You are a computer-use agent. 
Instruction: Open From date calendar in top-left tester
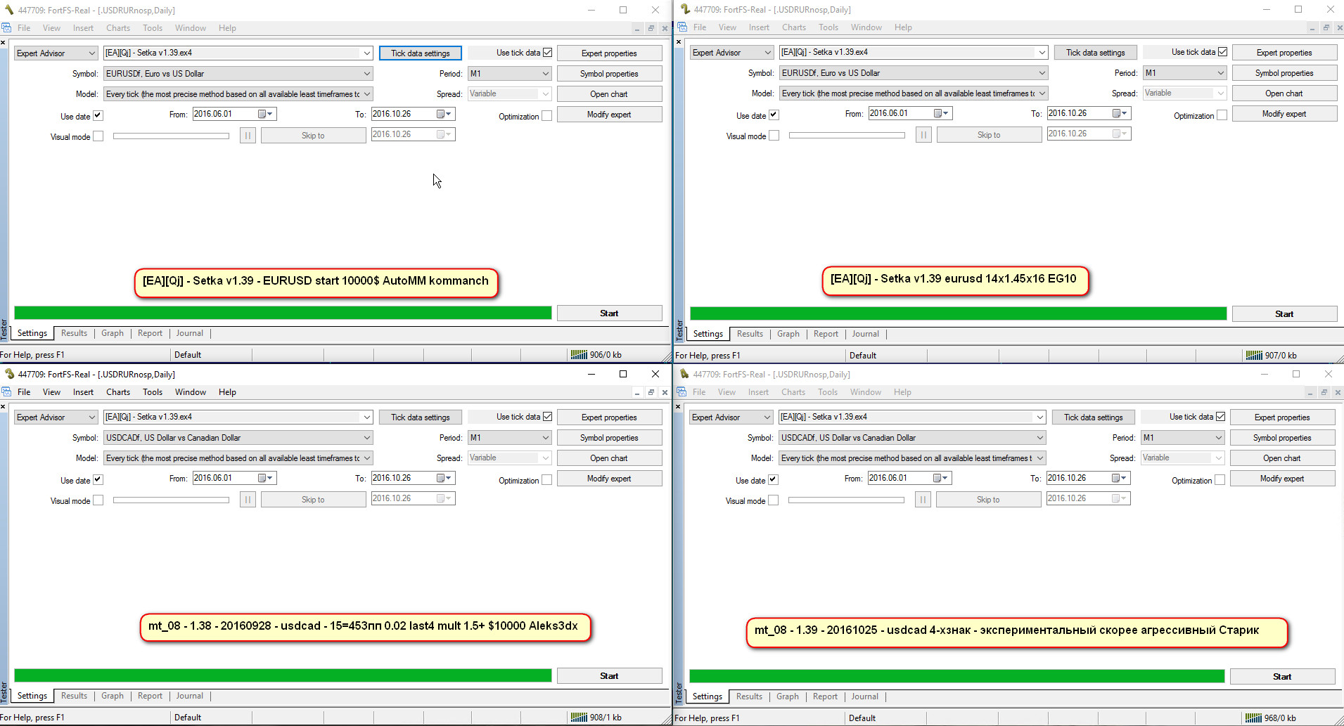coord(265,114)
